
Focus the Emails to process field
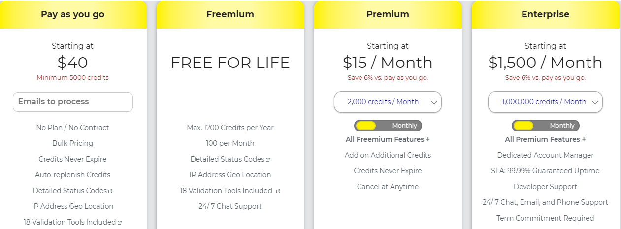[73, 102]
